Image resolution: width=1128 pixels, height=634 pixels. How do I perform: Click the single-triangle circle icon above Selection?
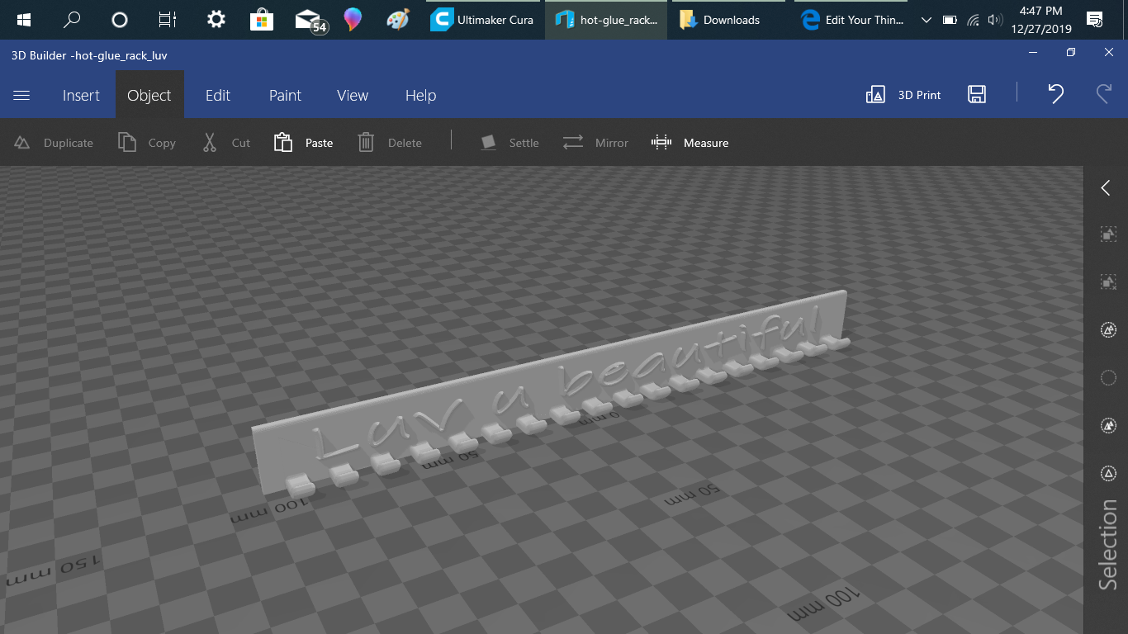1108,473
